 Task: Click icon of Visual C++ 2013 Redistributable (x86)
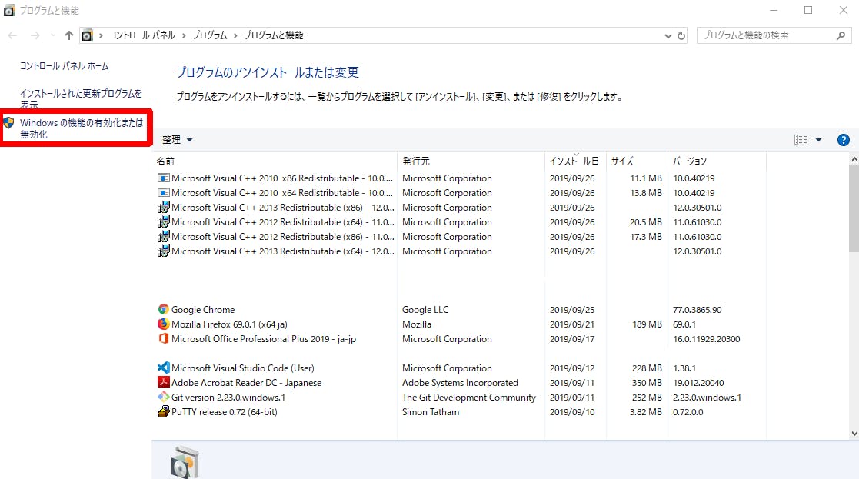163,208
